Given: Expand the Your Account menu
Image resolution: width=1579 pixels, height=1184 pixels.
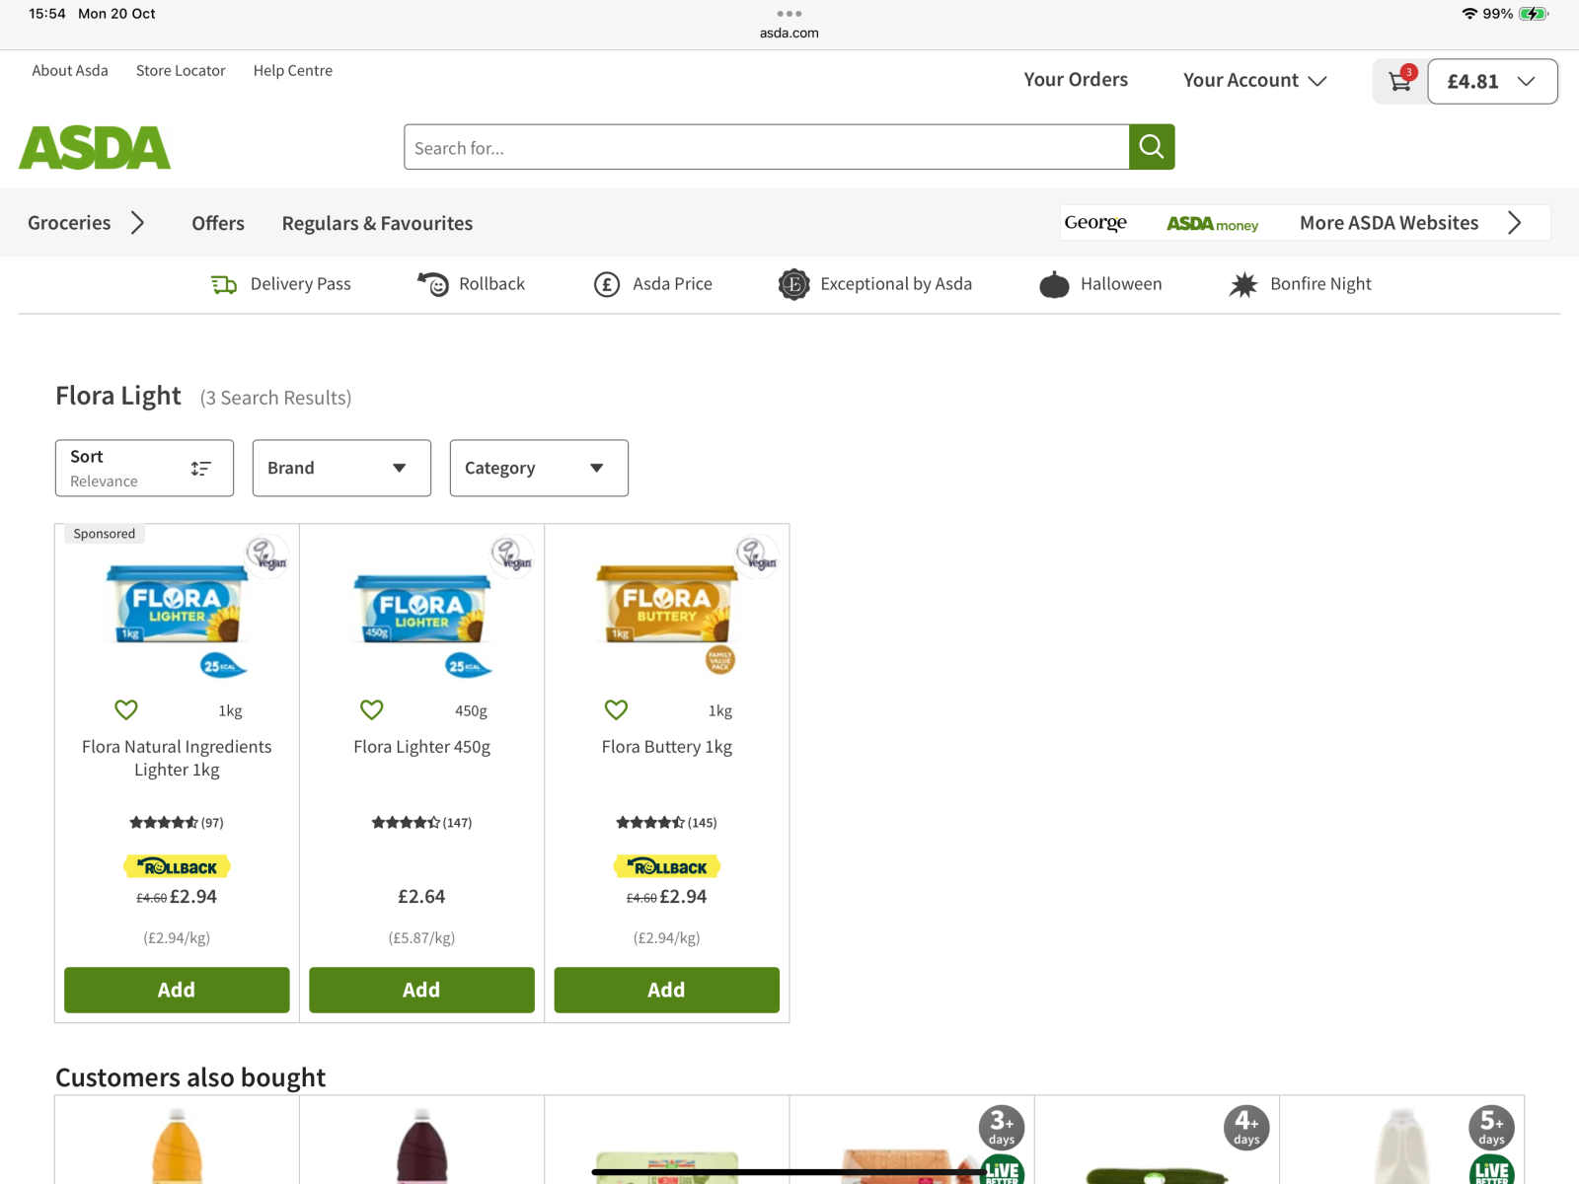Looking at the screenshot, I should click(1254, 81).
